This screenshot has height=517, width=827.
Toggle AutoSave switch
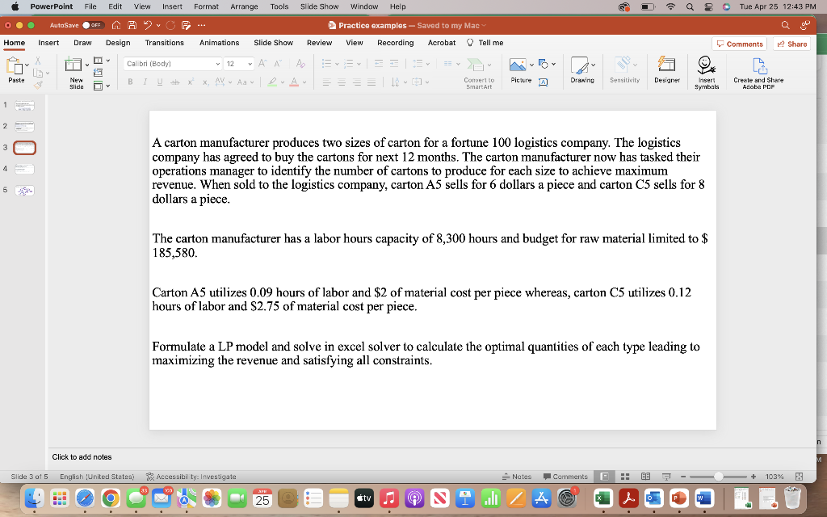click(93, 25)
